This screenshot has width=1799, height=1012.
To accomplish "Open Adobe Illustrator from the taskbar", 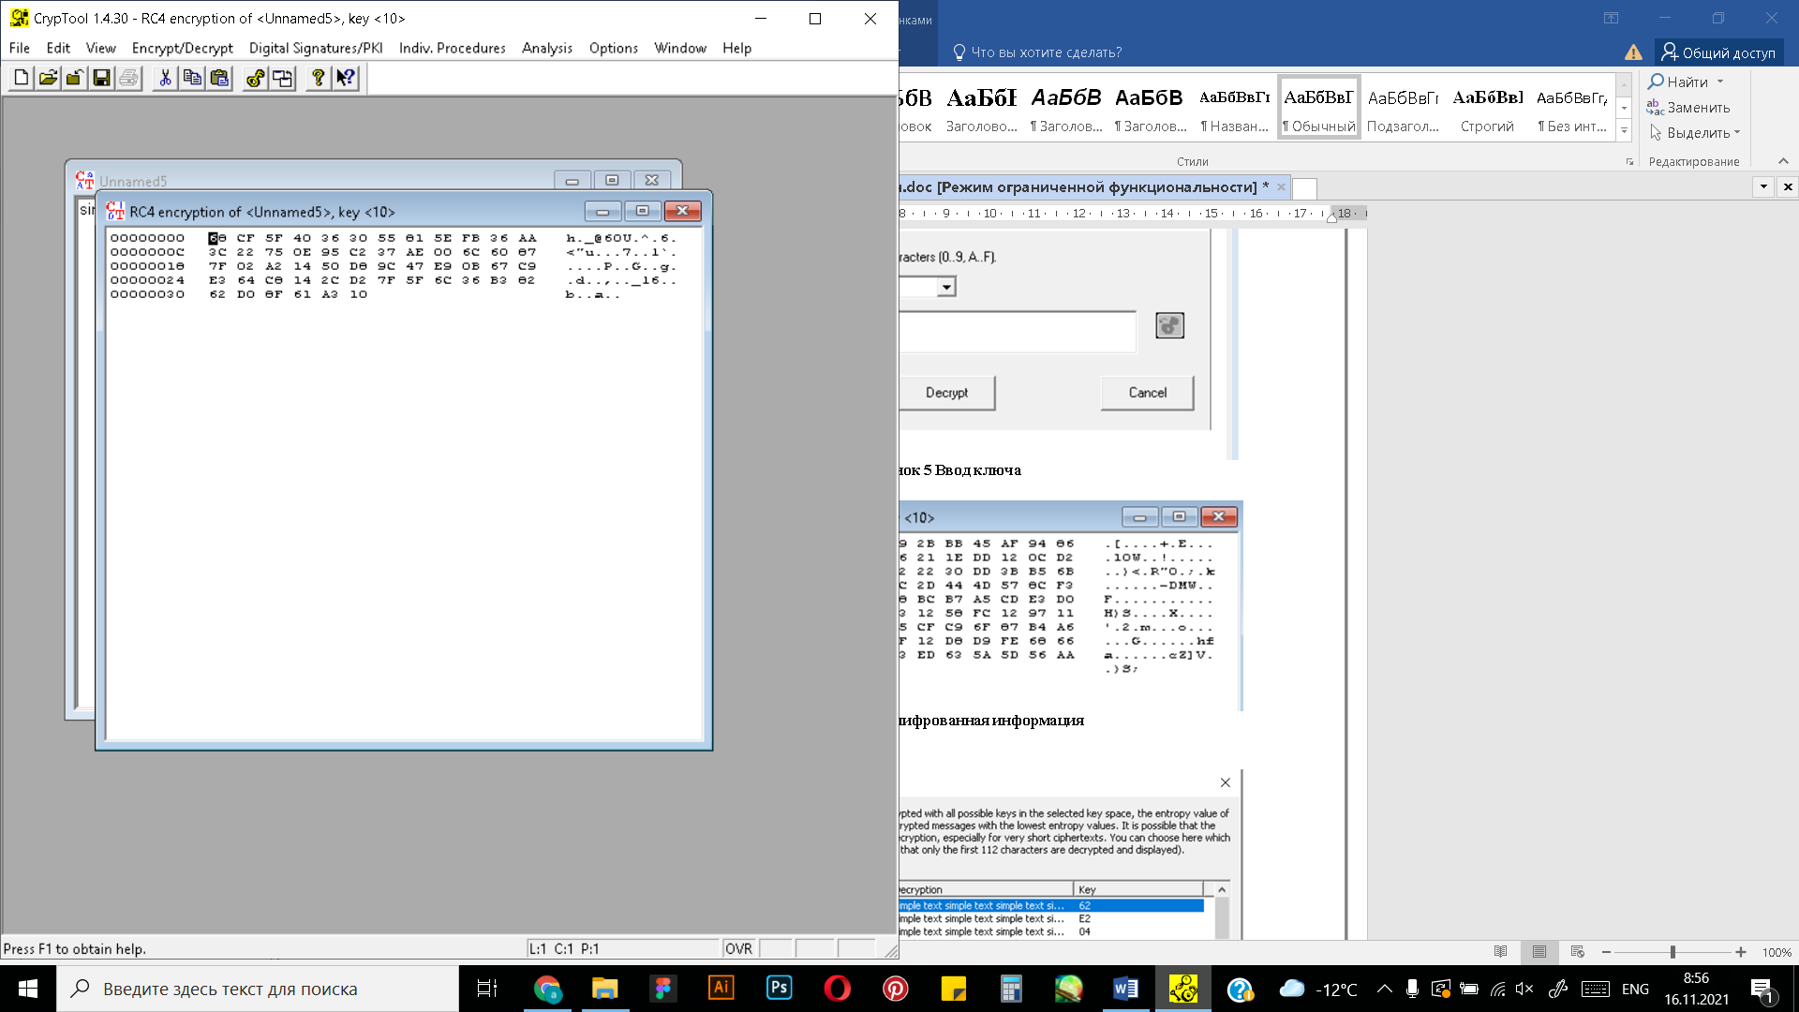I will (x=721, y=989).
